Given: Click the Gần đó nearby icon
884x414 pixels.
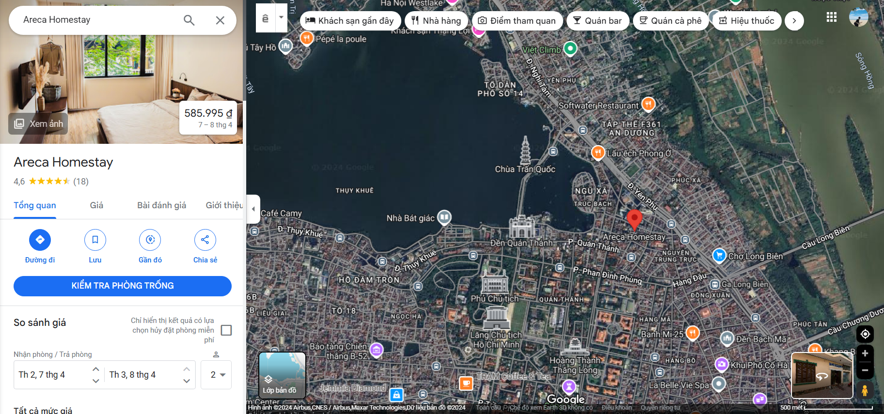Looking at the screenshot, I should 150,240.
